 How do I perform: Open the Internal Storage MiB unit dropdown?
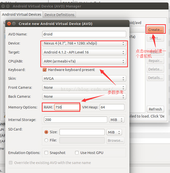(117, 120)
